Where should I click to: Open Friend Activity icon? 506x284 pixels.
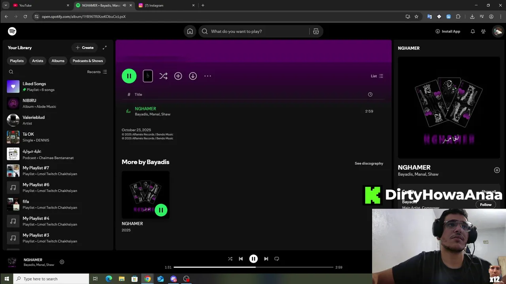pos(483,31)
